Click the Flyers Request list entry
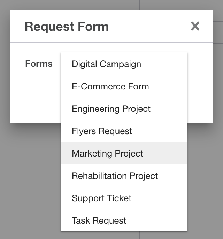 [x=102, y=131]
